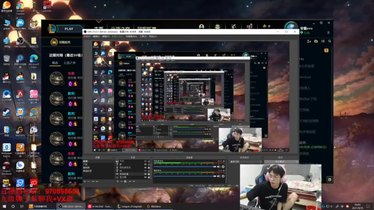Open OBS Edit menu
This screenshot has width=374, height=210.
96,36
